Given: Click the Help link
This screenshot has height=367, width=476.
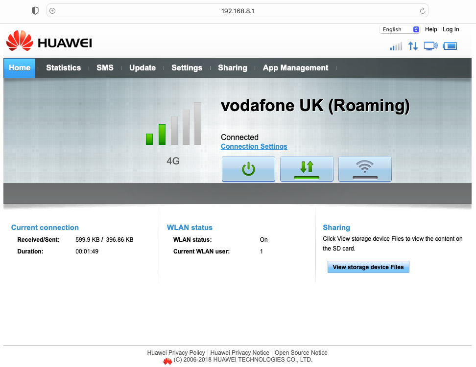Looking at the screenshot, I should coord(431,29).
